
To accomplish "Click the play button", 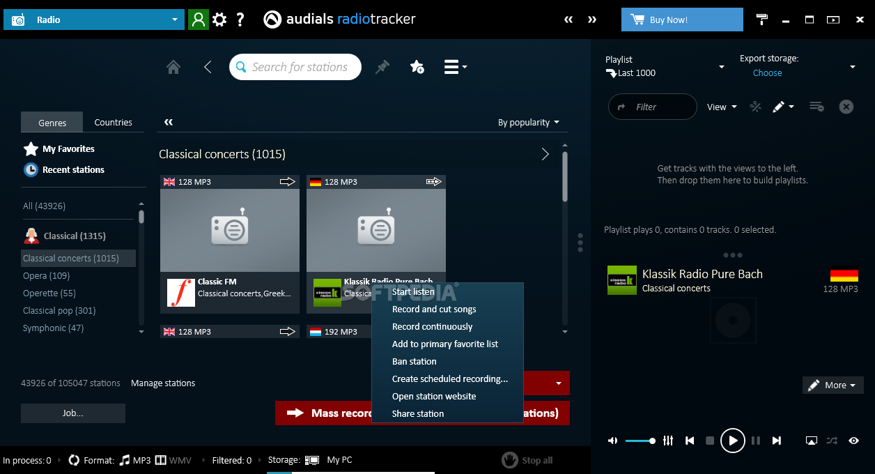I will click(732, 441).
